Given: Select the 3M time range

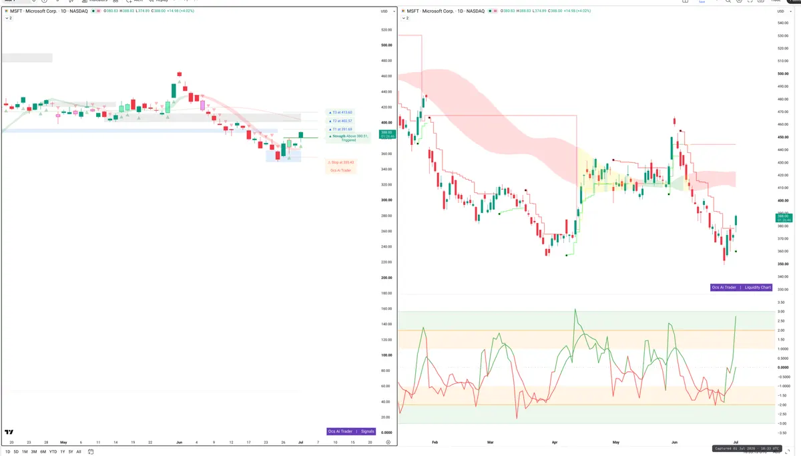Looking at the screenshot, I should click(34, 452).
